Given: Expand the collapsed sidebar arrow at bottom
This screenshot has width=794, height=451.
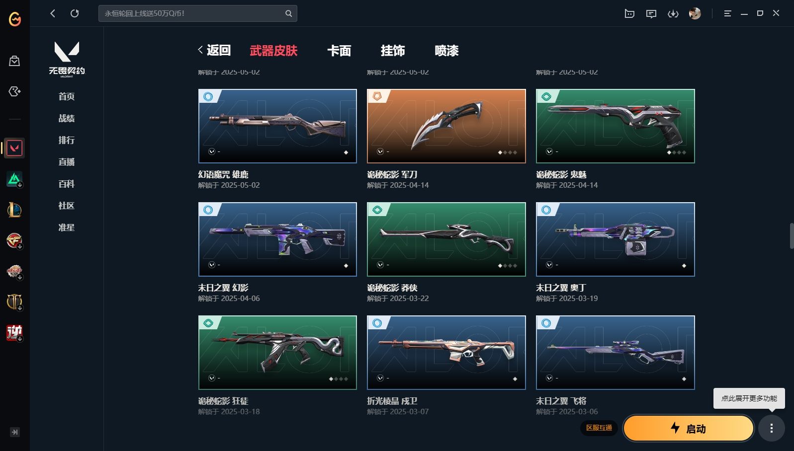Looking at the screenshot, I should [x=15, y=432].
